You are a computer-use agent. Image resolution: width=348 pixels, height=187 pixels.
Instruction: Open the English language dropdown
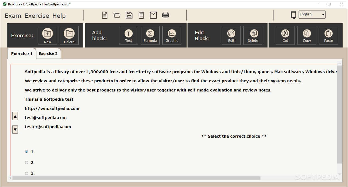[312, 15]
